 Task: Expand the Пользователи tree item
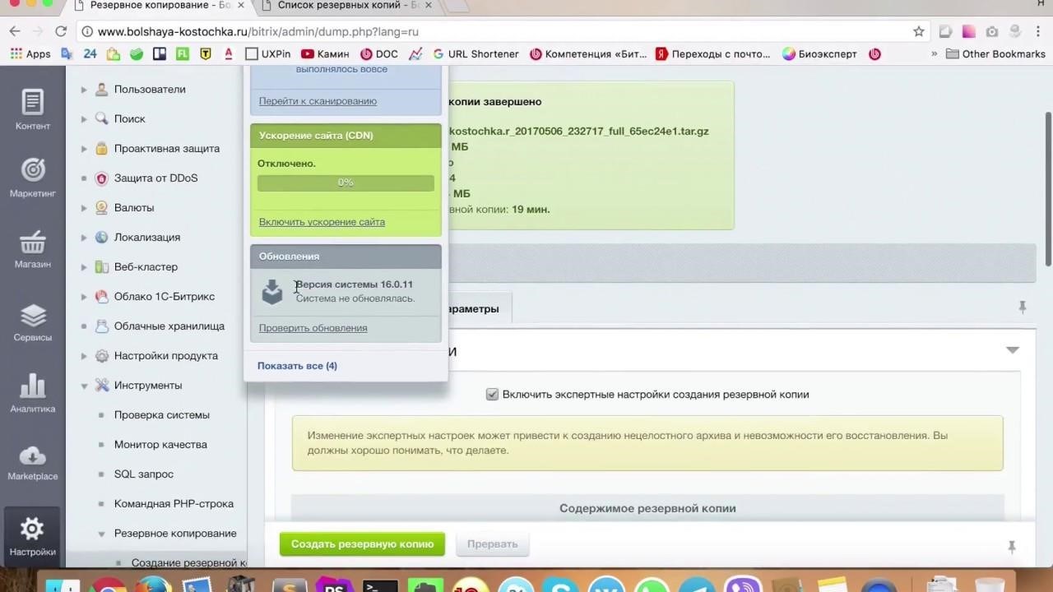(x=84, y=90)
